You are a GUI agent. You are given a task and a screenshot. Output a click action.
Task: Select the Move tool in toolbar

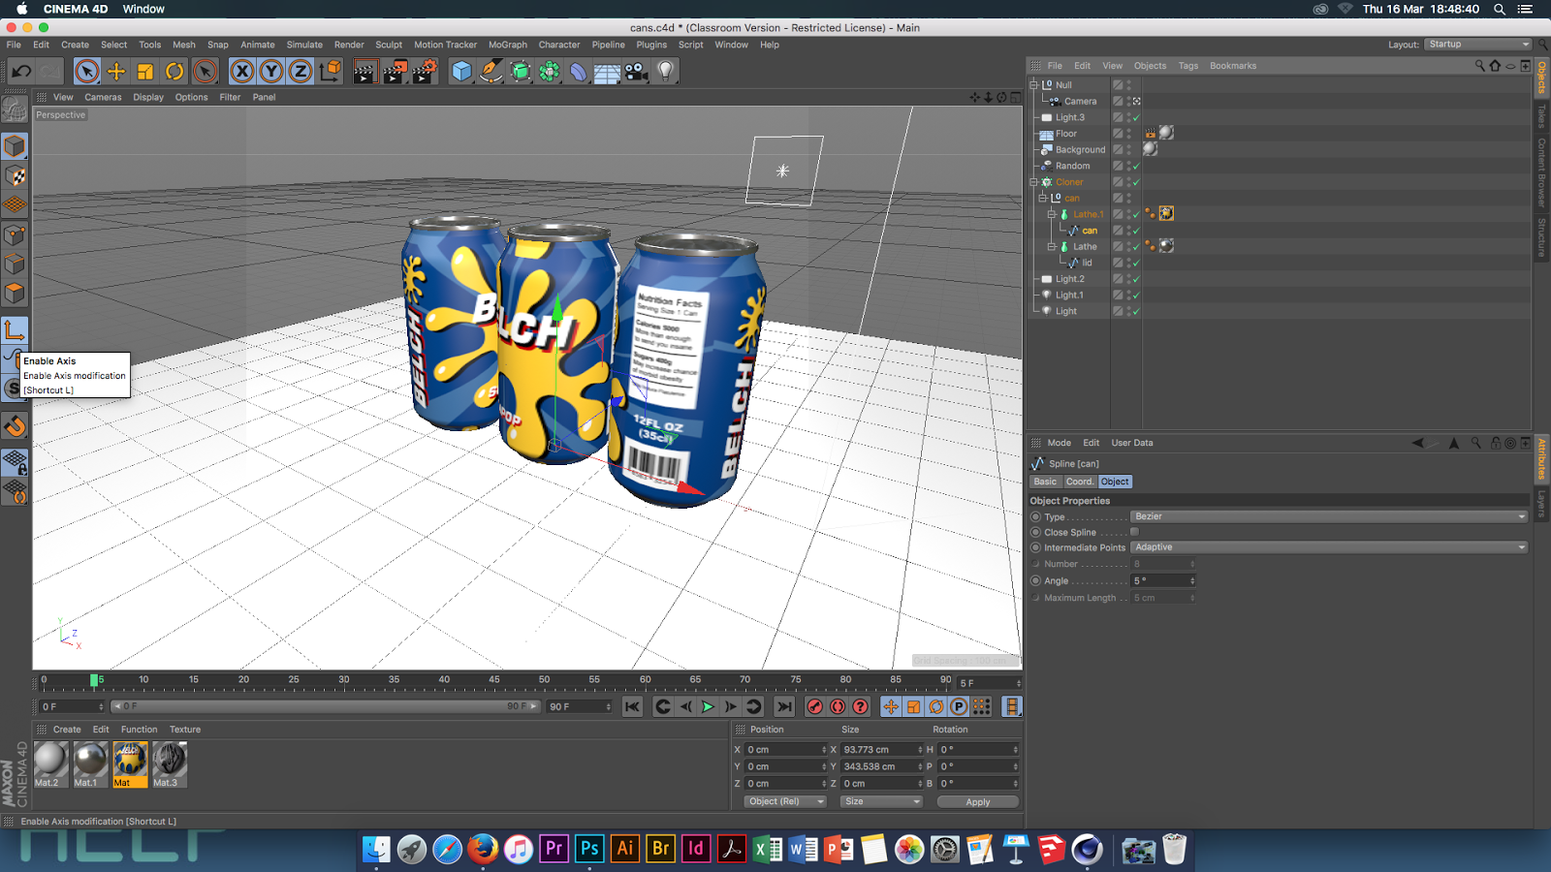(116, 71)
